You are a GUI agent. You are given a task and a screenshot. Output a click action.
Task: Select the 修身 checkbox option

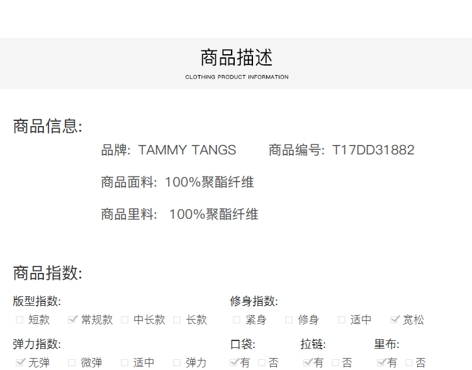coord(289,320)
